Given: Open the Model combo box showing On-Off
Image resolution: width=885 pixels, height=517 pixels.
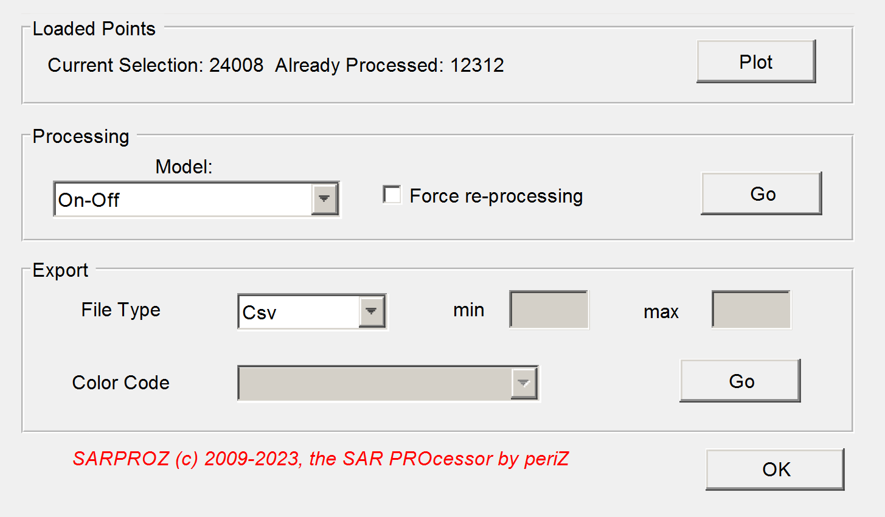Looking at the screenshot, I should 182,200.
